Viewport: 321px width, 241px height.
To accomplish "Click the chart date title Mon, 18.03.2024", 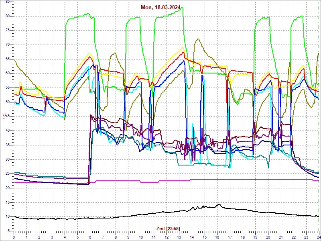I will (x=161, y=8).
